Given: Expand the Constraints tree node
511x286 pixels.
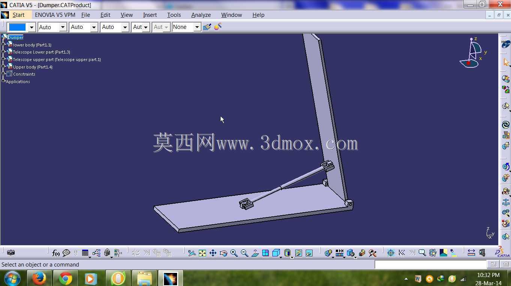Looking at the screenshot, I should pos(3,74).
